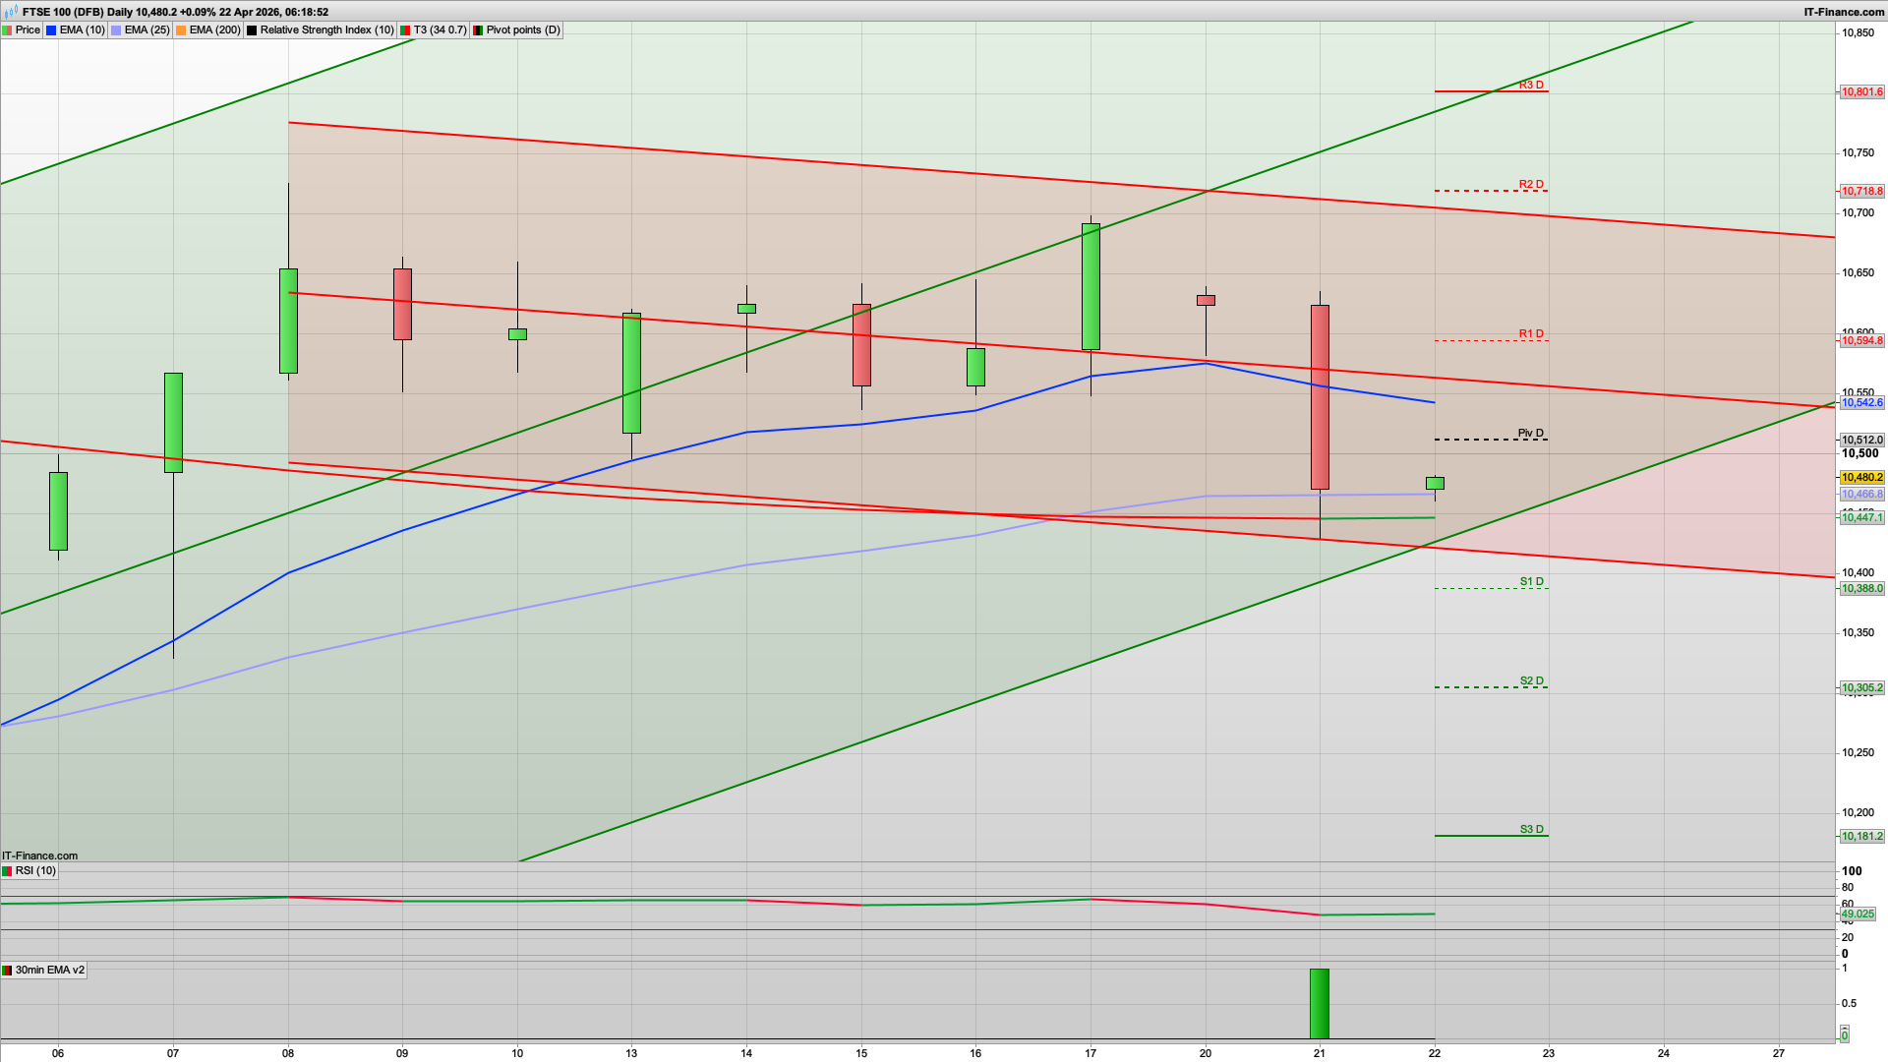
Task: Select the T3 (34 0.7) legend tab
Action: (440, 29)
